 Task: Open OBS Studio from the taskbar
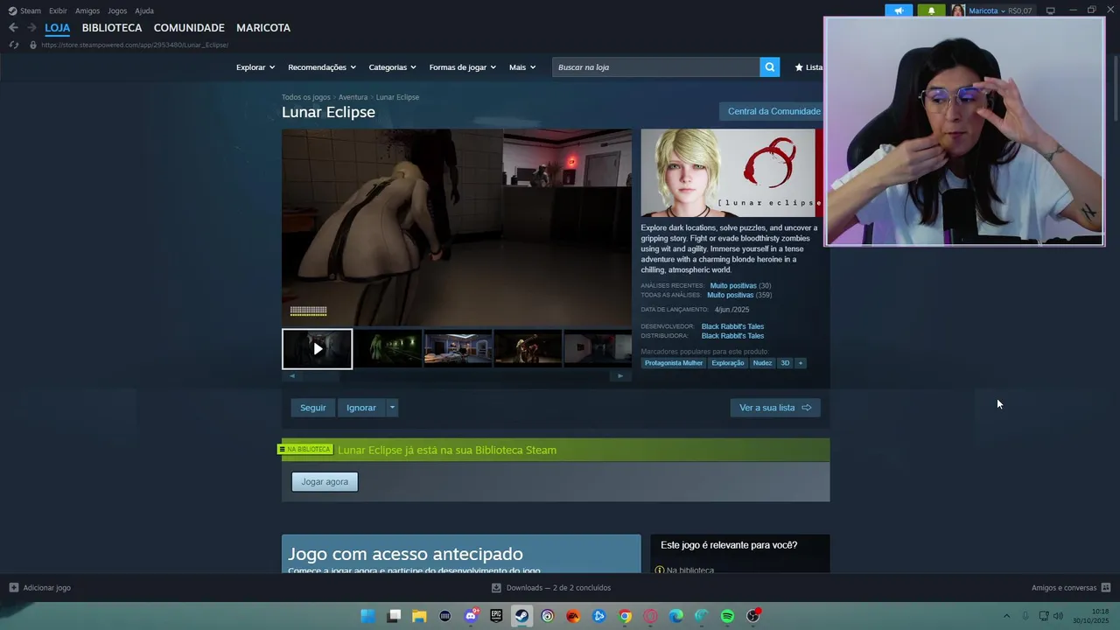(x=753, y=616)
